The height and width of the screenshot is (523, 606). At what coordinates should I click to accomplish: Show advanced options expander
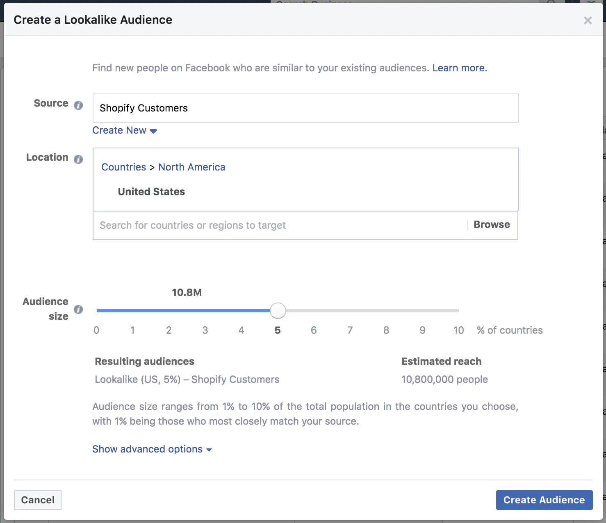152,449
